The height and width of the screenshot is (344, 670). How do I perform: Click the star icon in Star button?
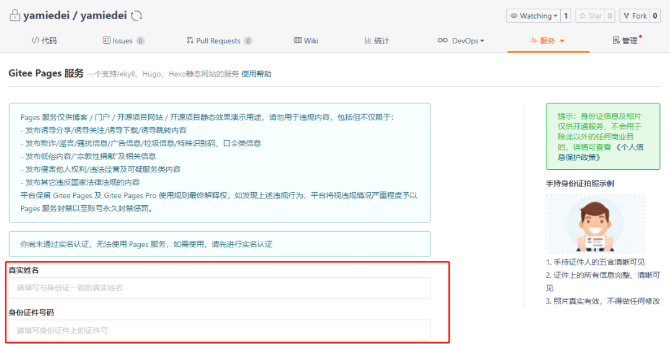click(x=583, y=16)
